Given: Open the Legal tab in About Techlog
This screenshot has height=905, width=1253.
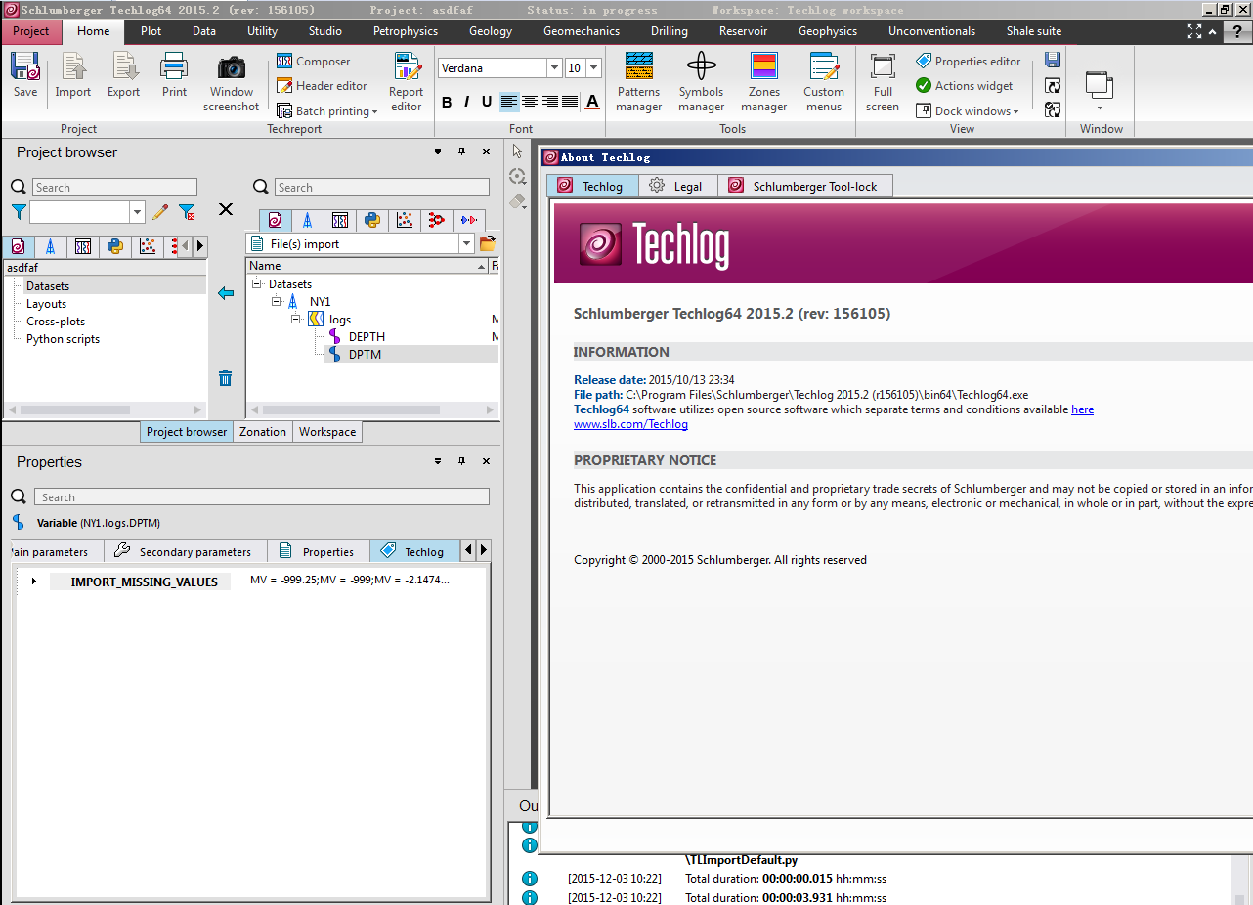Looking at the screenshot, I should click(x=677, y=186).
